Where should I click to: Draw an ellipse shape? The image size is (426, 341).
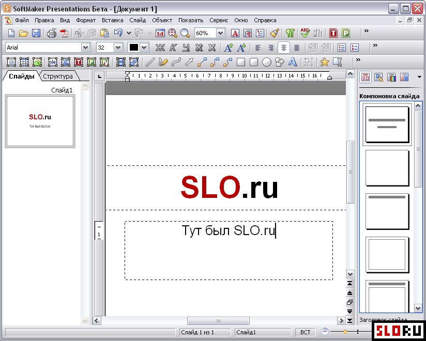(267, 62)
